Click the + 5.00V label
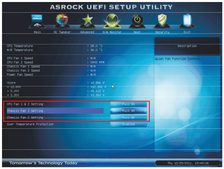Image resolution: width=224 pixels, height=169 pixels. (x=13, y=91)
